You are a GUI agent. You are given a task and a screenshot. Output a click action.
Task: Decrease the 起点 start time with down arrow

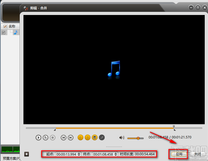79,155
